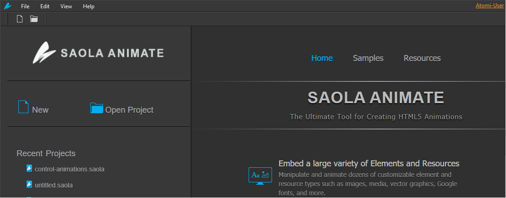Click the Saola app logo in menu bar
Image resolution: width=506 pixels, height=198 pixels.
click(x=7, y=6)
